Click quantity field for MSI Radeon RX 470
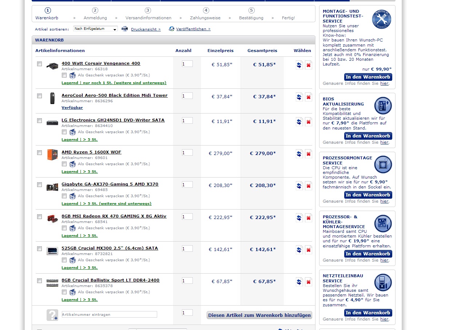Viewport: 449px width, 330px height. tap(187, 217)
